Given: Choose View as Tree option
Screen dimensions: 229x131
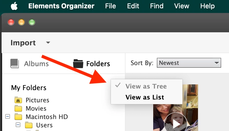Looking at the screenshot, I should pyautogui.click(x=146, y=86).
